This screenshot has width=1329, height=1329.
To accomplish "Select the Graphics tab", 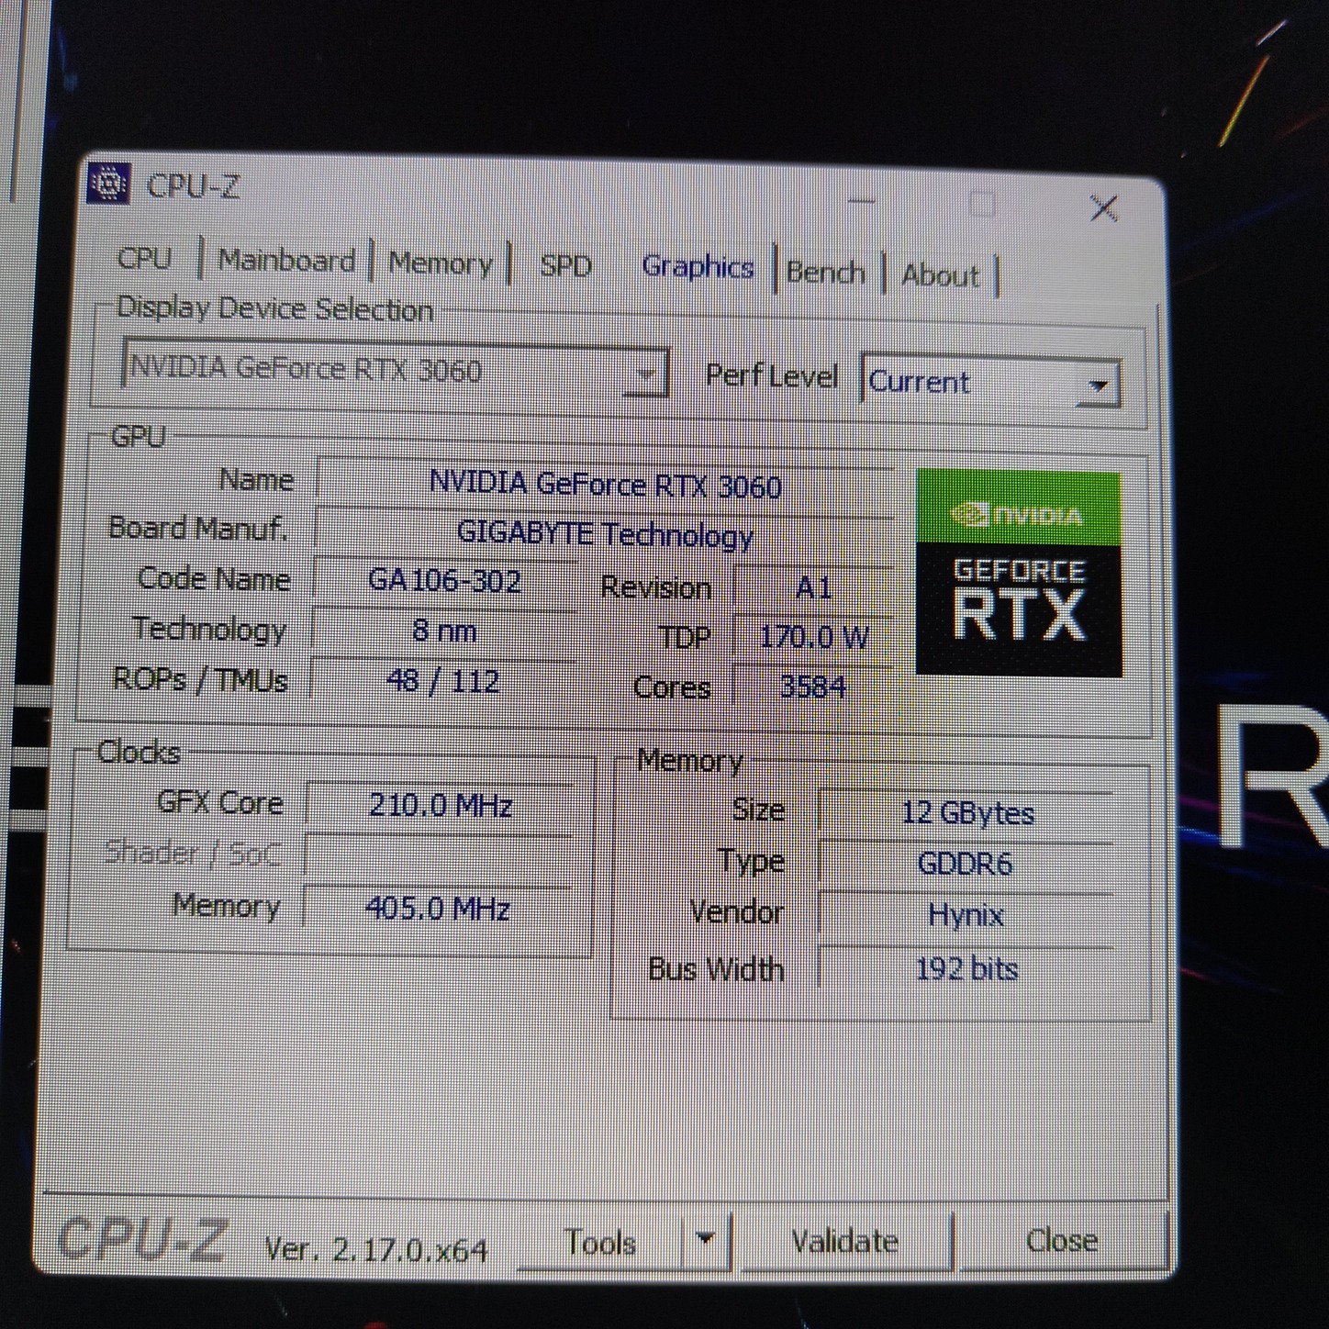I will 698,267.
